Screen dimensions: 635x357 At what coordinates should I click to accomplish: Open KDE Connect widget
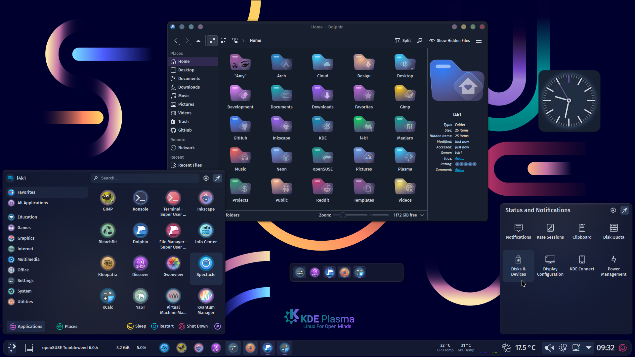pos(582,263)
